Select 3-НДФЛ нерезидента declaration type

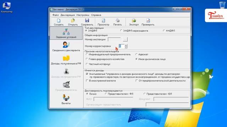[134, 31]
